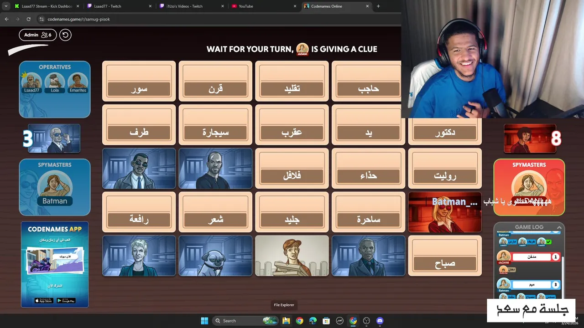Screen dimensions: 584x328
Task: Open Microsoft Edge from the taskbar
Action: point(313,321)
